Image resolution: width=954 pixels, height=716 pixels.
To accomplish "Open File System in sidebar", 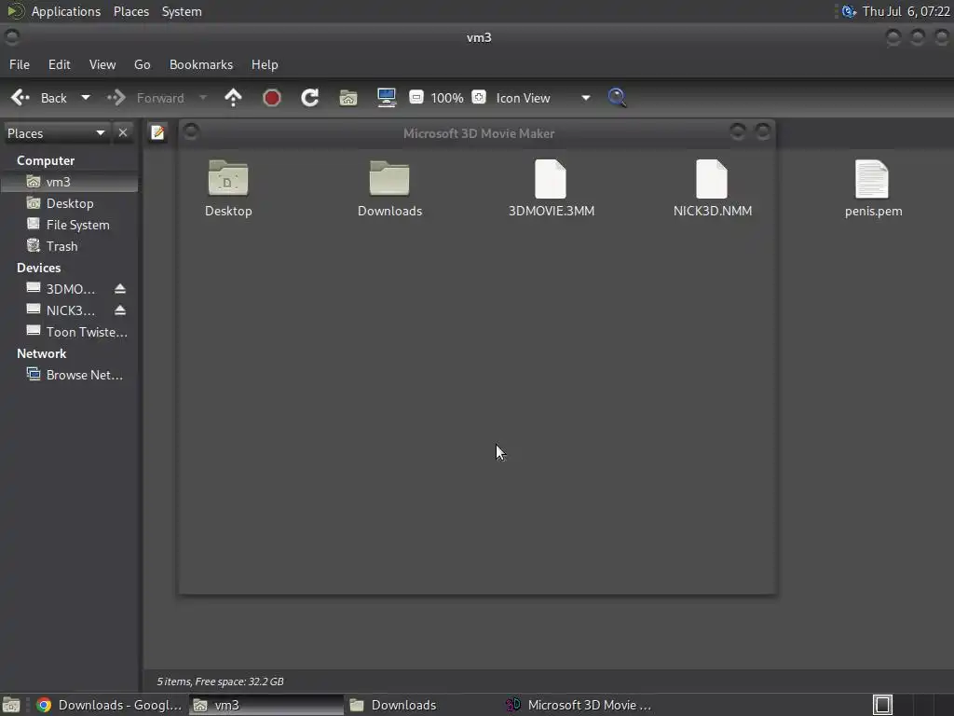I will pos(70,225).
